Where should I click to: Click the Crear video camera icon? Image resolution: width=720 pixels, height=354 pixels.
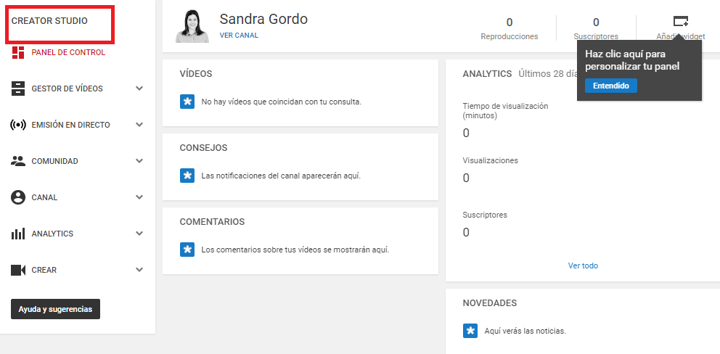pos(18,270)
